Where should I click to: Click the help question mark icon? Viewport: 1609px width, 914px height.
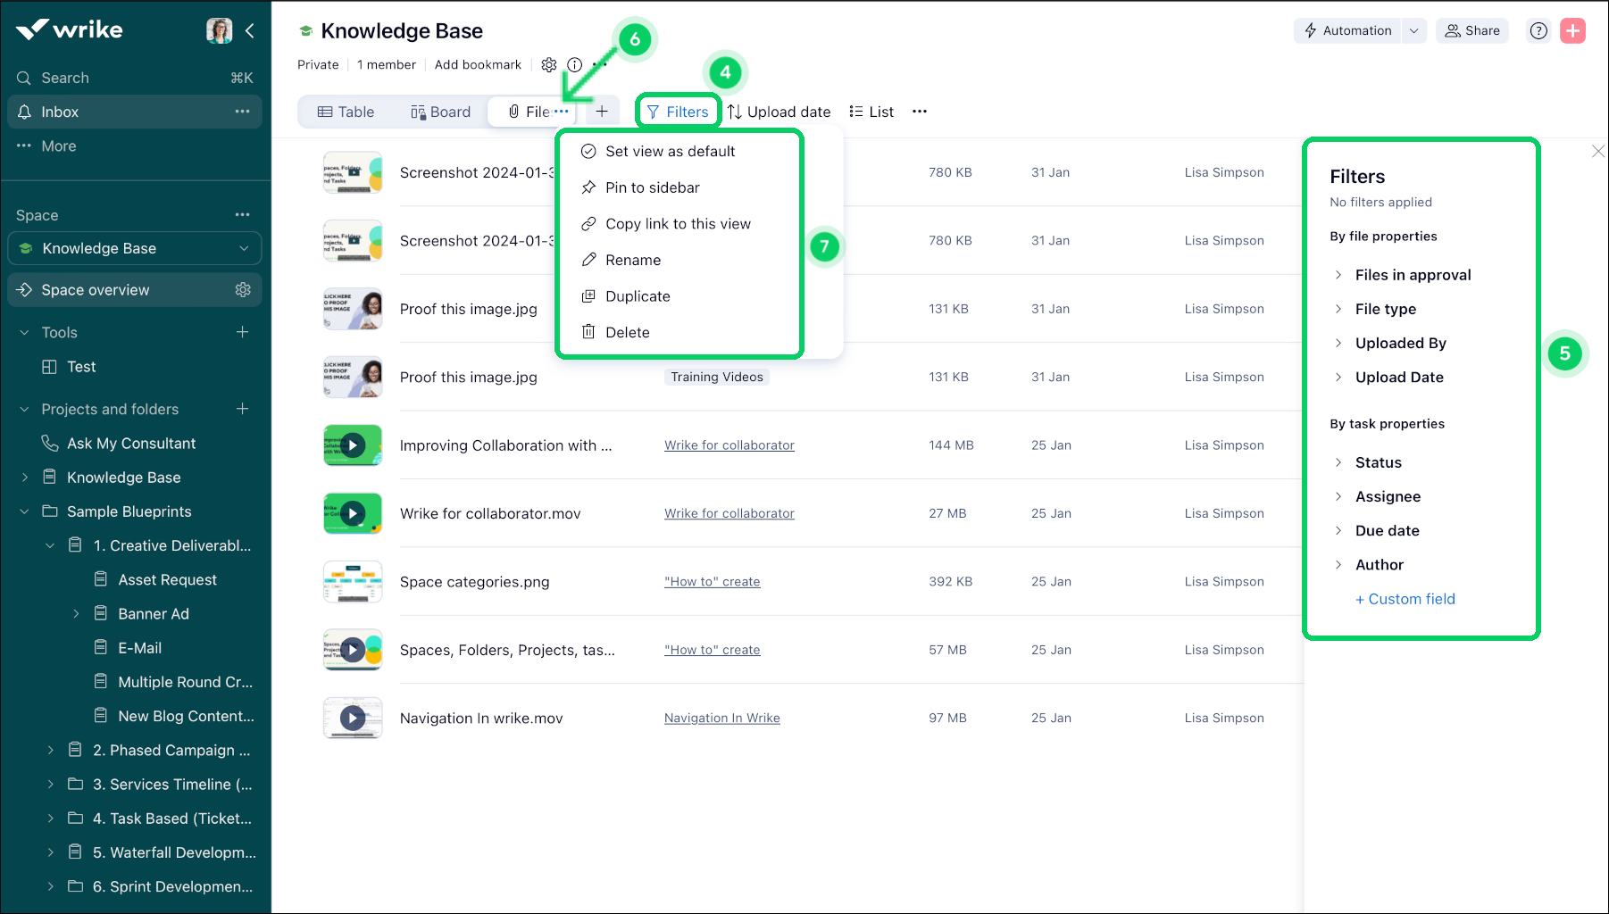tap(1538, 30)
